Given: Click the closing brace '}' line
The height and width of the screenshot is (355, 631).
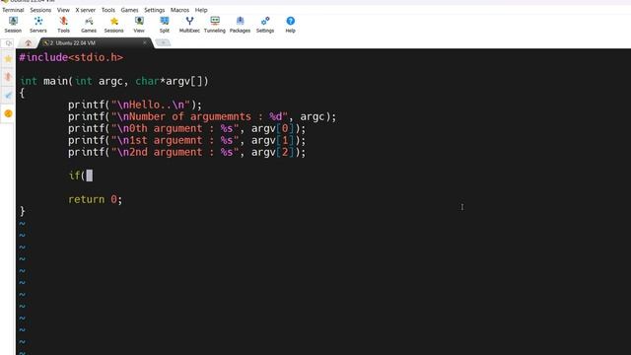Looking at the screenshot, I should [23, 211].
